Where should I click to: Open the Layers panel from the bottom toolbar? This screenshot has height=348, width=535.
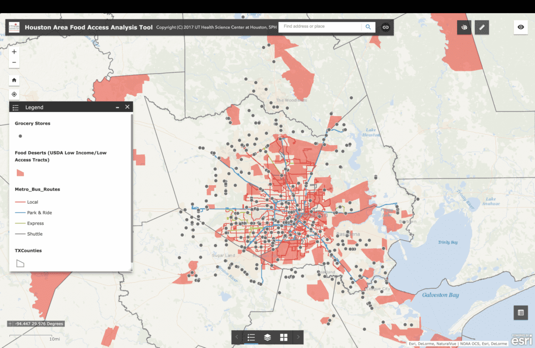coord(266,337)
